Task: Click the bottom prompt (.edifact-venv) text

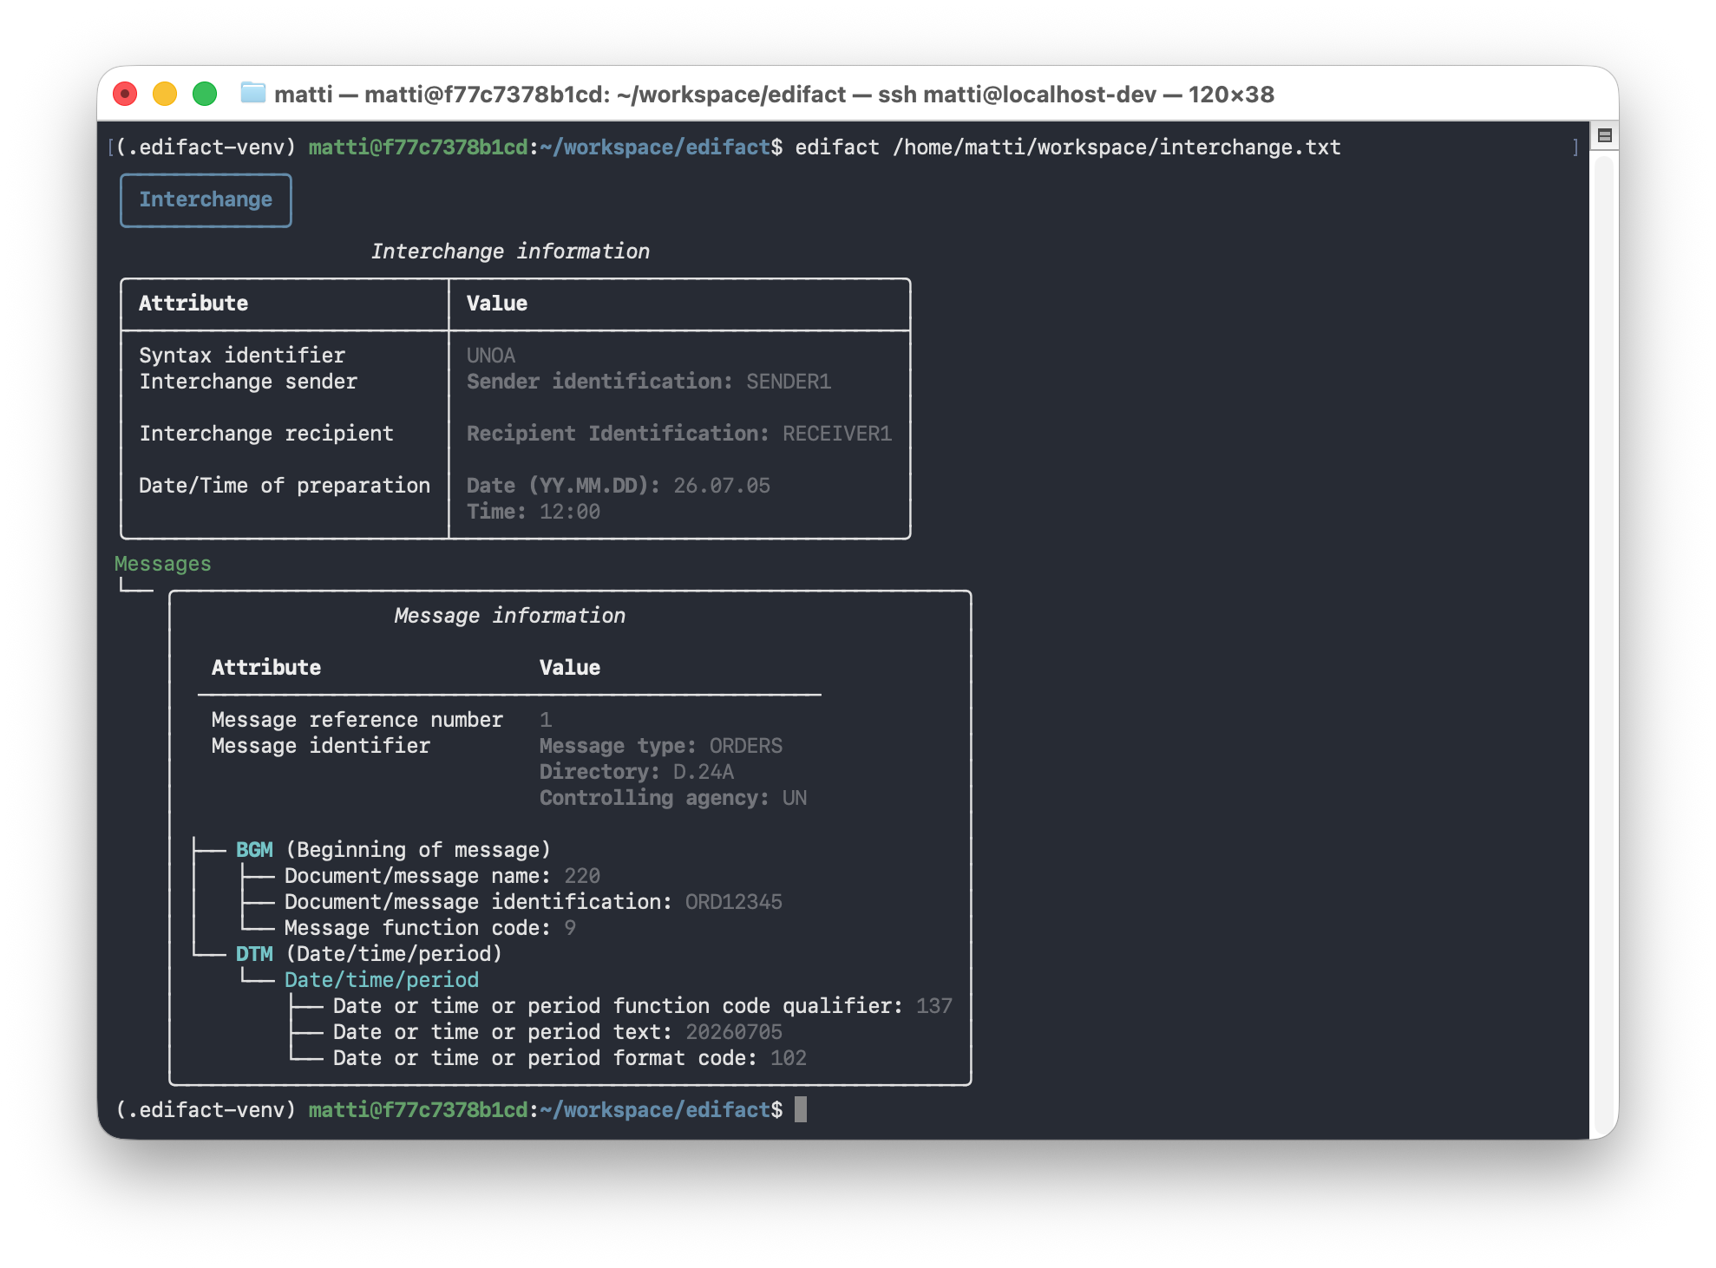Action: [x=206, y=1110]
